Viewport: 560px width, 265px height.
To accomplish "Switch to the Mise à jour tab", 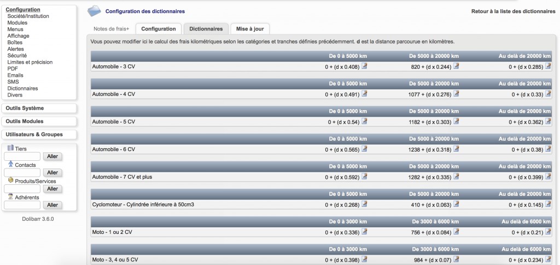I will pyautogui.click(x=250, y=29).
